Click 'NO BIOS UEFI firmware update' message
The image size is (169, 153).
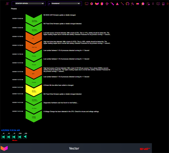pos(60,15)
